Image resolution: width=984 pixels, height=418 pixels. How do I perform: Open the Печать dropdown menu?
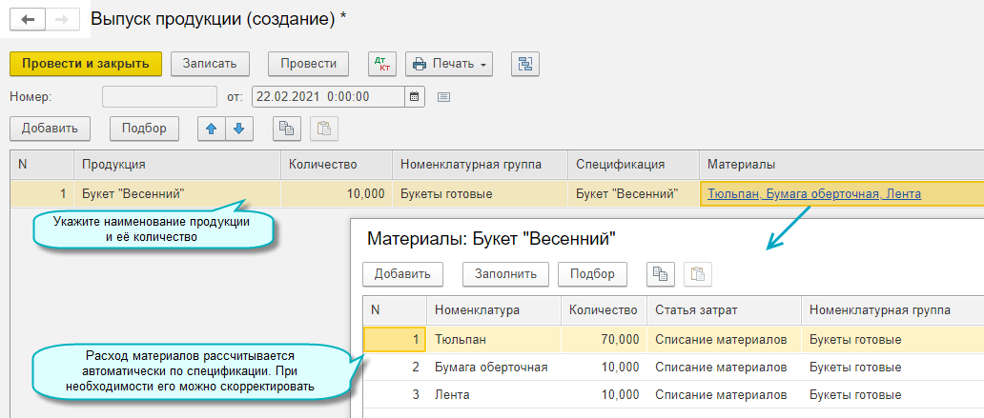[449, 64]
